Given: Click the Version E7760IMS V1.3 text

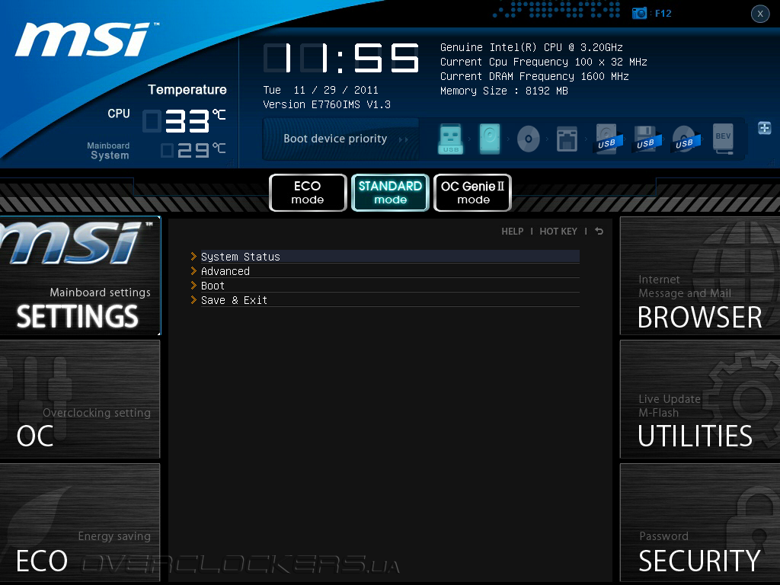Looking at the screenshot, I should click(x=327, y=104).
